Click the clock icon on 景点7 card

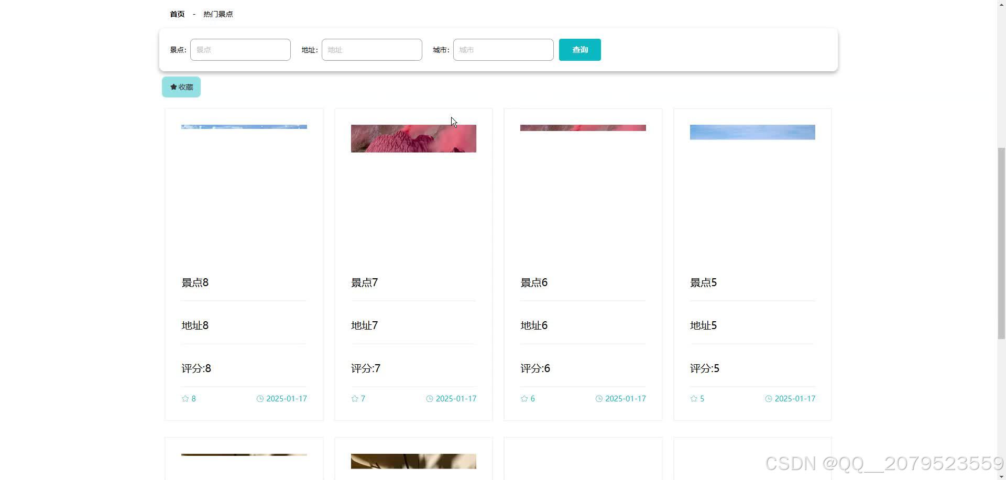coord(430,399)
